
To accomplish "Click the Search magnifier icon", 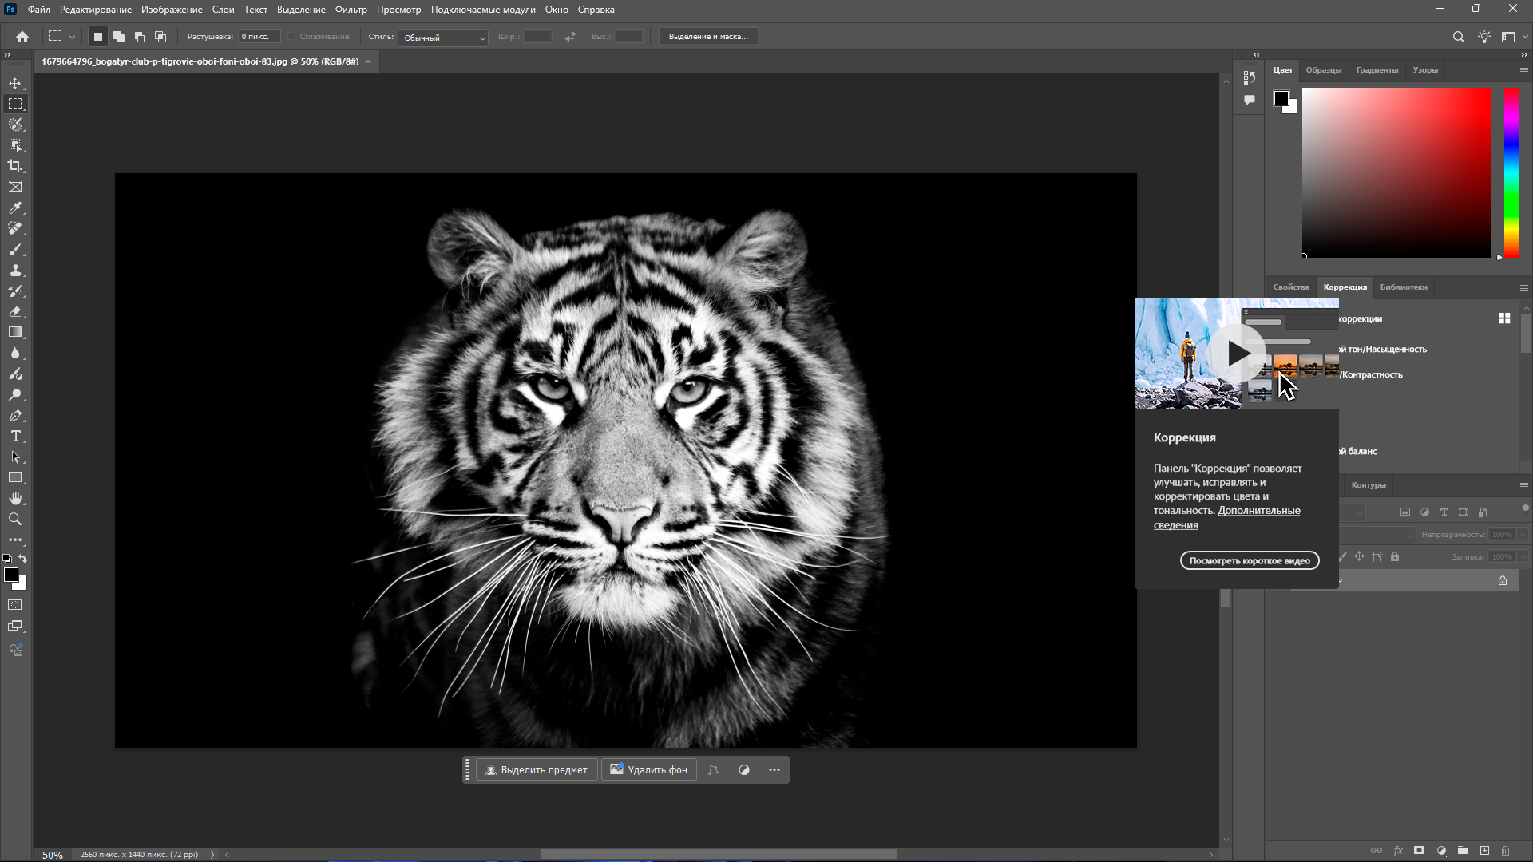I will [1458, 37].
